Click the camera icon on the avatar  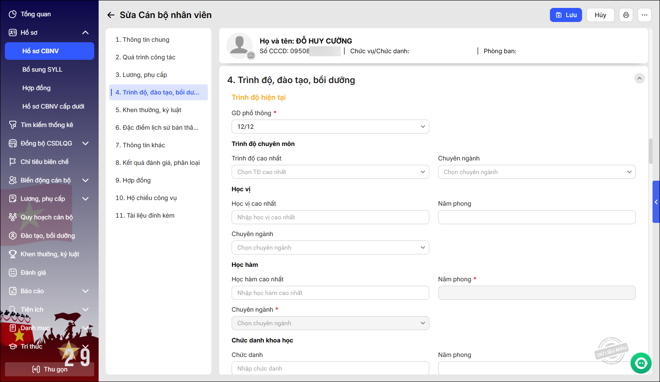(251, 55)
